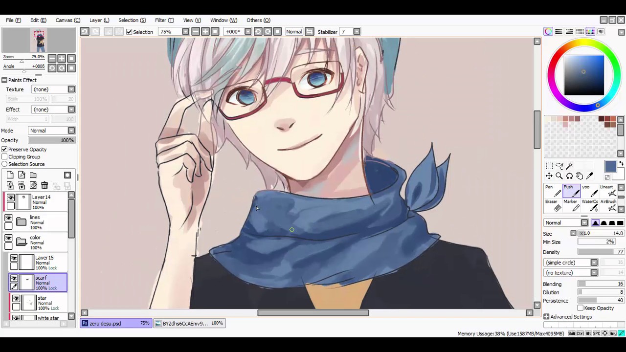626x352 pixels.
Task: Open the Filter menu
Action: tap(164, 20)
